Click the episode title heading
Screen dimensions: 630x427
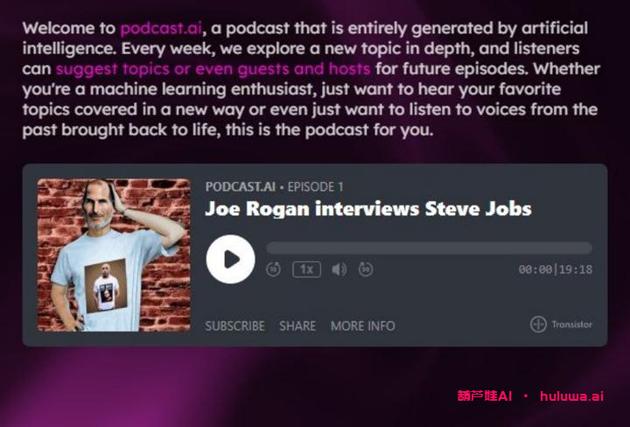(367, 209)
